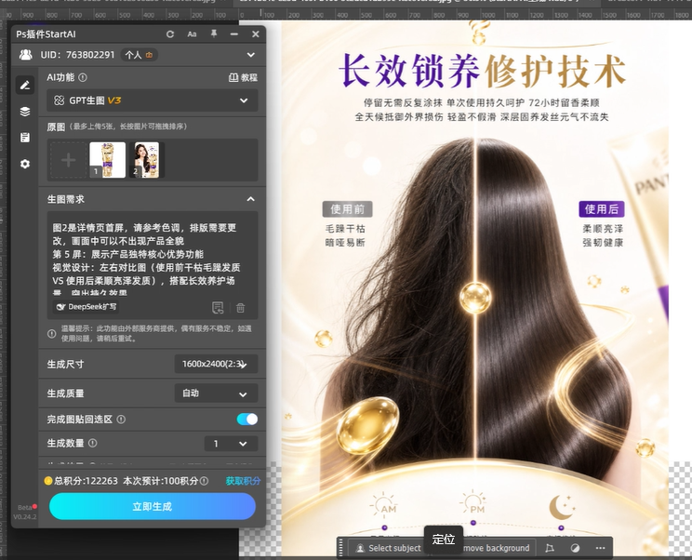Click Select subject in contextual taskbar
This screenshot has height=560, width=692.
[x=389, y=548]
